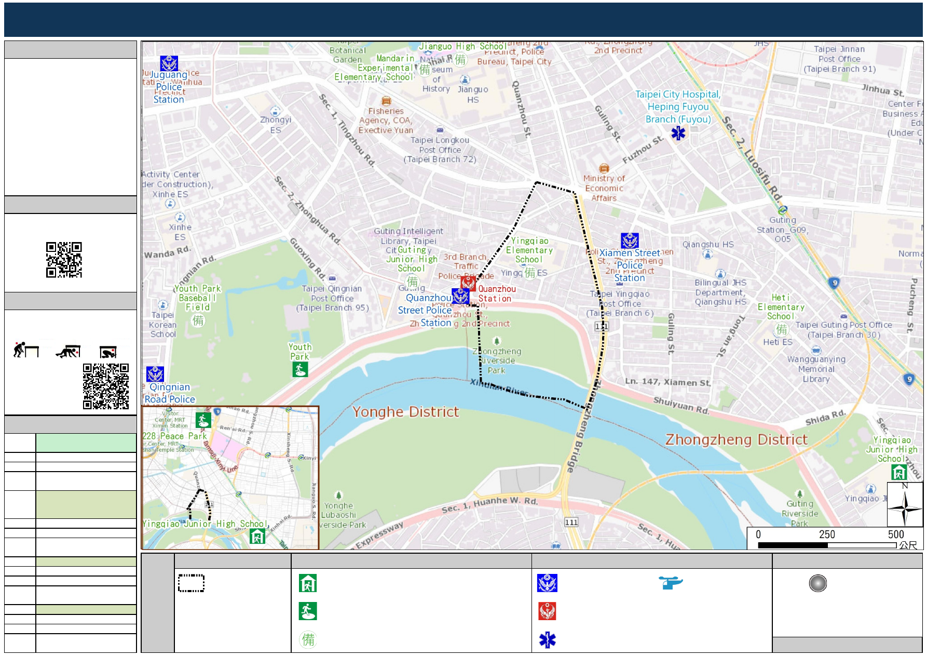The width and height of the screenshot is (927, 656).
Task: Click the Qiangshu HS school icon
Action: [707, 254]
